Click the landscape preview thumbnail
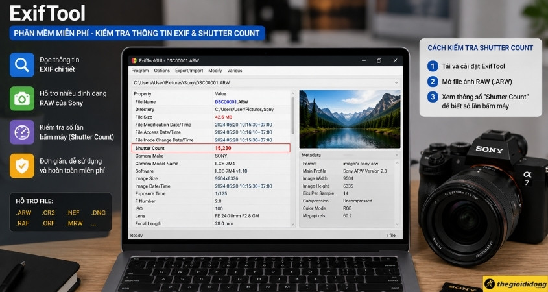548x292 pixels. (x=350, y=119)
